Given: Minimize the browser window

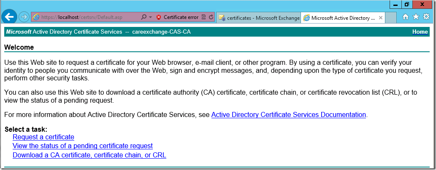Looking at the screenshot, I should (395, 5).
